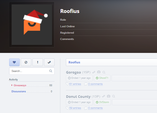Open the Gorogoa giveaway title
The width and height of the screenshot is (157, 113).
[x=73, y=72]
